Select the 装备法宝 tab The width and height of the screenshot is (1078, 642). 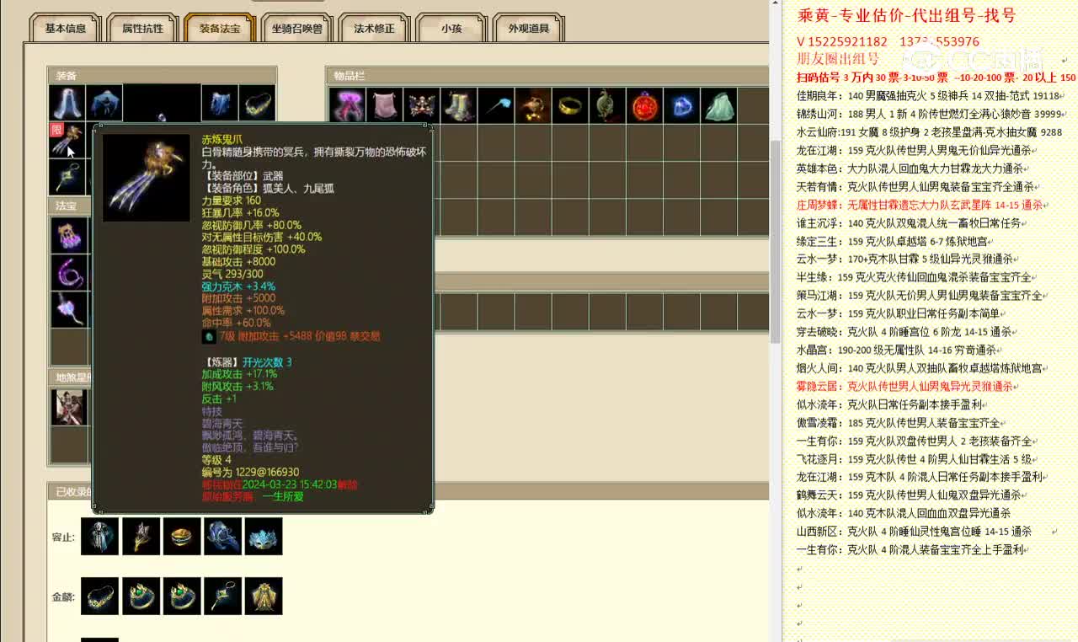(x=220, y=28)
